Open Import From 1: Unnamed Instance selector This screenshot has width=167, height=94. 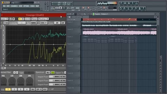pos(57,77)
